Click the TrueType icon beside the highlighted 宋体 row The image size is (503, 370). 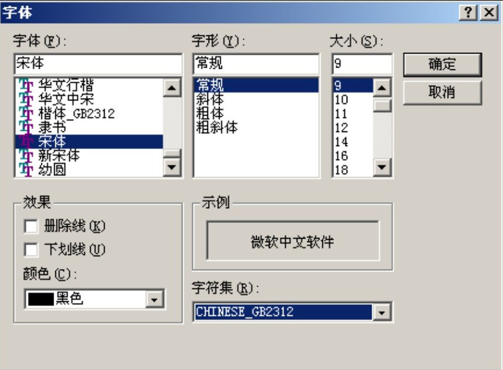(26, 142)
